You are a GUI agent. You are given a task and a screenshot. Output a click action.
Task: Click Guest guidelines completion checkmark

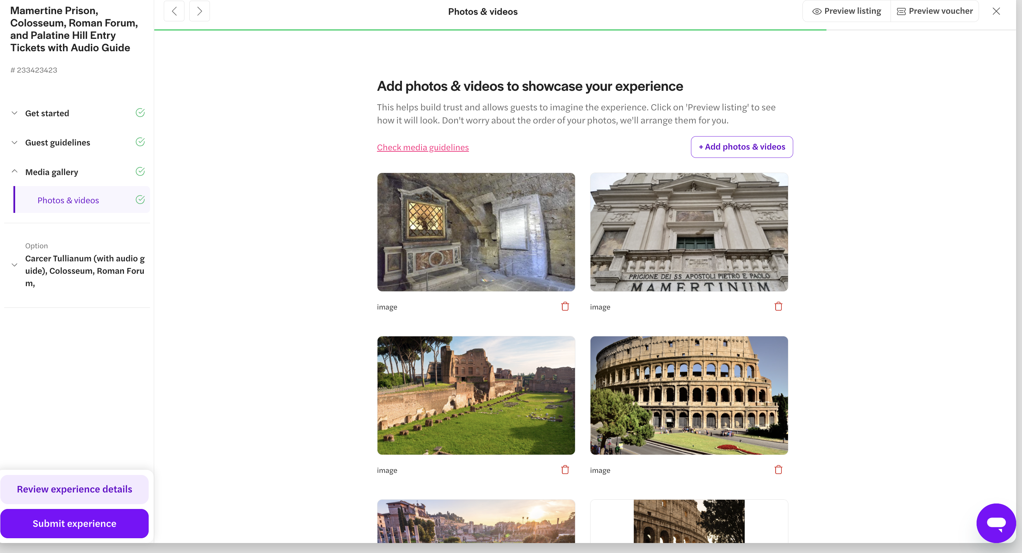pos(140,142)
